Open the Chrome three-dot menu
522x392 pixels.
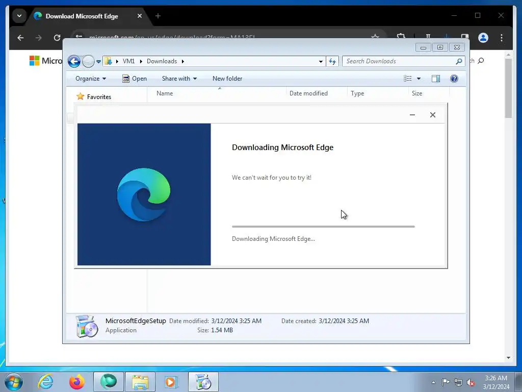502,38
